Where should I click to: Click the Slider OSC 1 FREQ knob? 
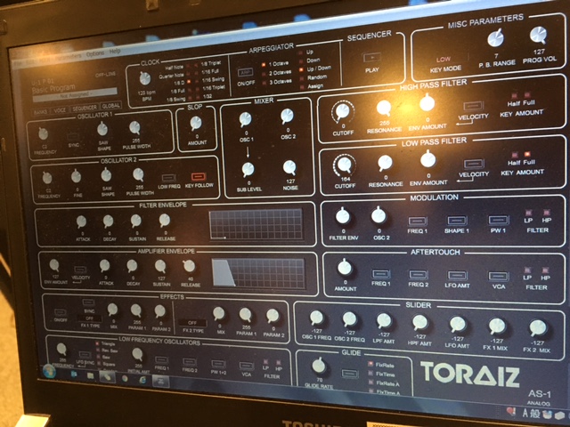(x=316, y=318)
